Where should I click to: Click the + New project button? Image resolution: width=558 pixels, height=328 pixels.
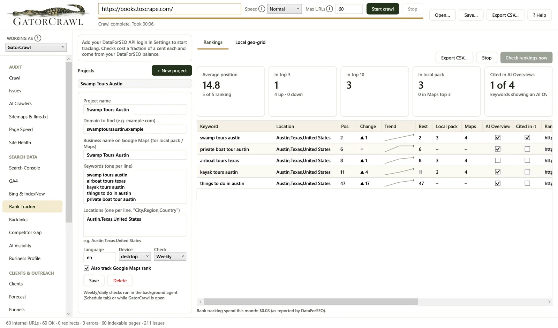click(x=172, y=71)
